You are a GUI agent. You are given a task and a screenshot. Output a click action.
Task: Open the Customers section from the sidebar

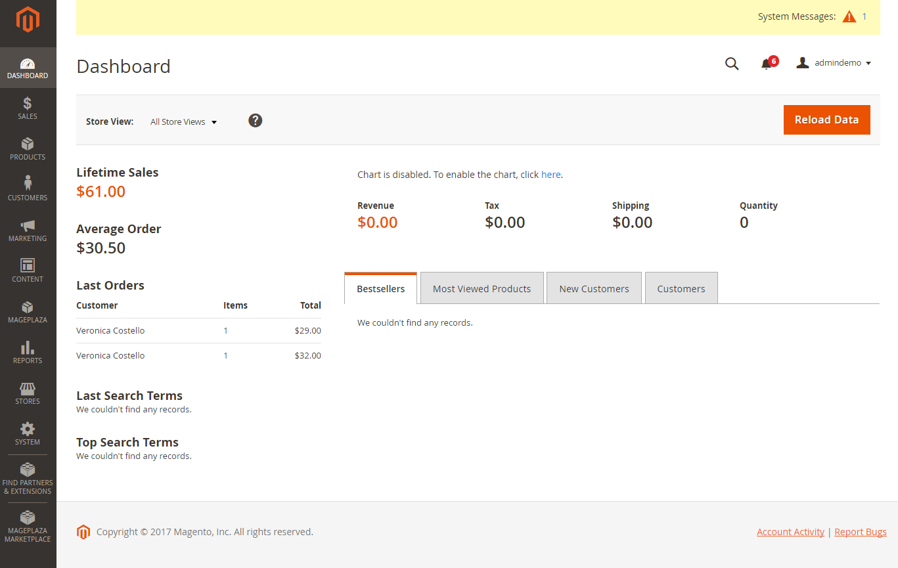point(27,188)
